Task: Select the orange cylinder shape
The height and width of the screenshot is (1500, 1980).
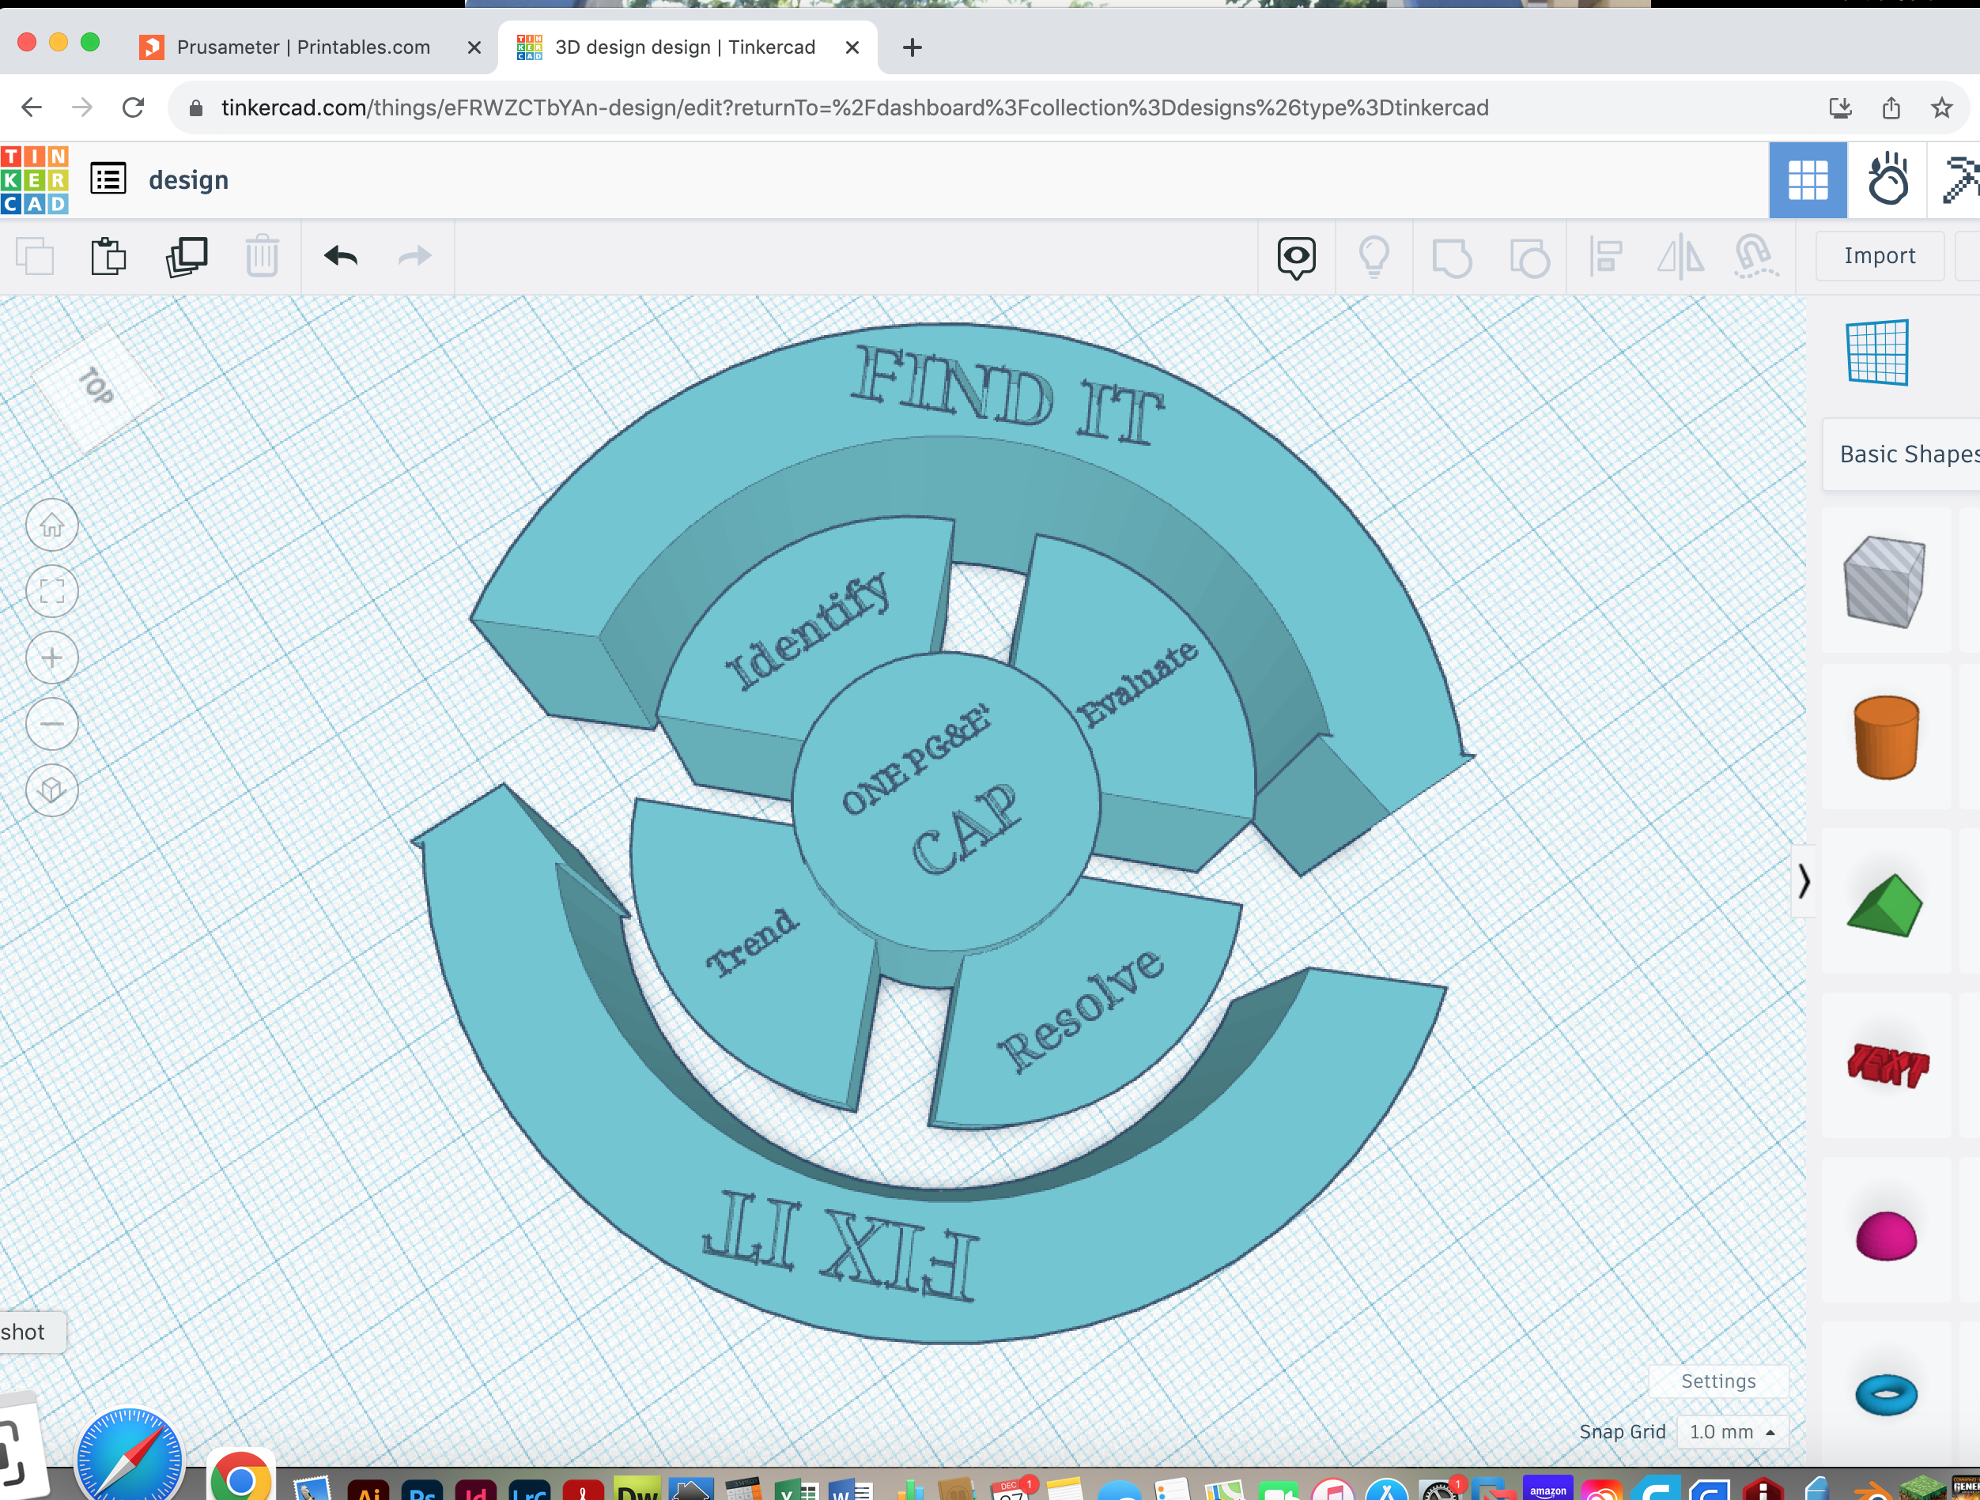Action: coord(1886,738)
